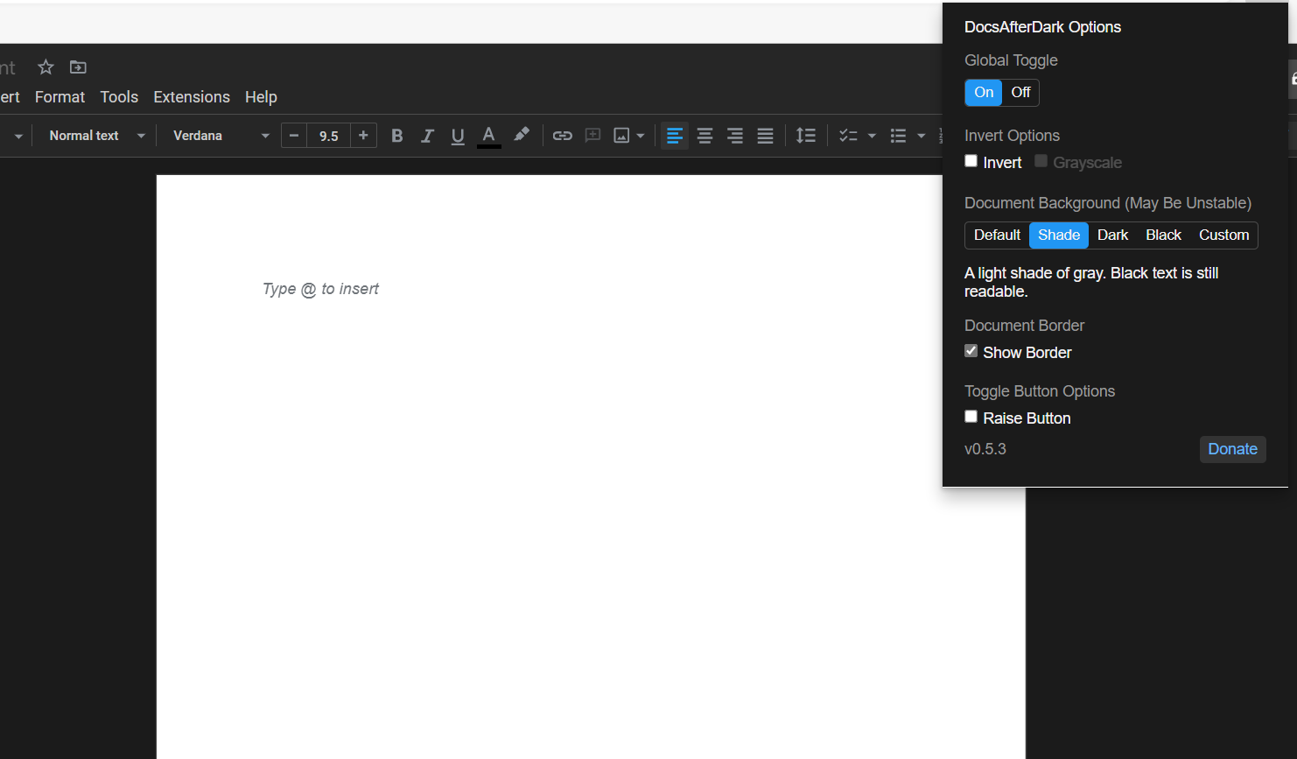
Task: Select Default document background
Action: point(997,235)
